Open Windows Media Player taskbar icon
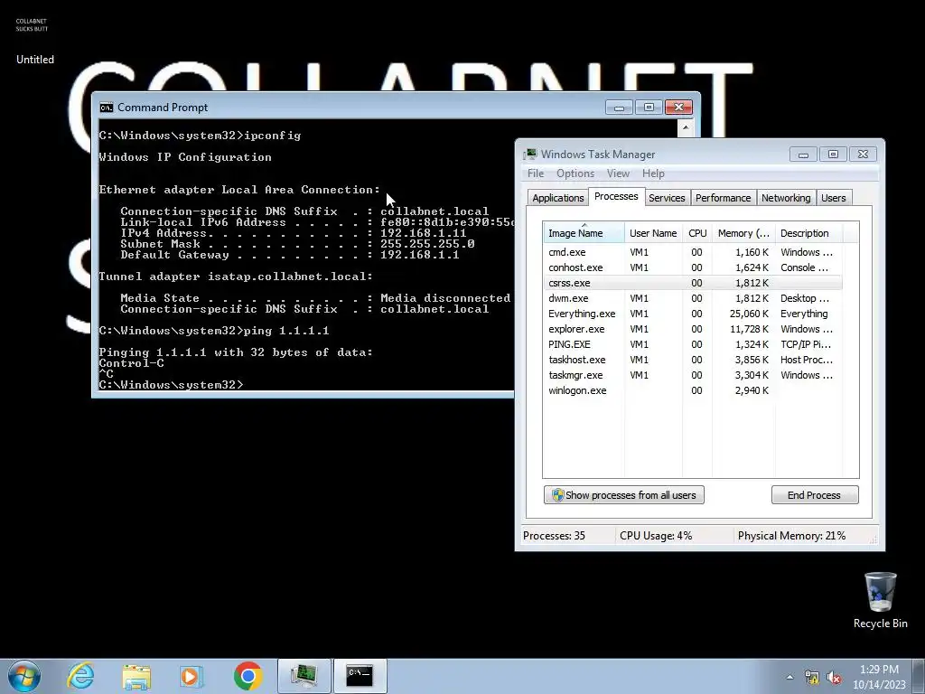 191,676
